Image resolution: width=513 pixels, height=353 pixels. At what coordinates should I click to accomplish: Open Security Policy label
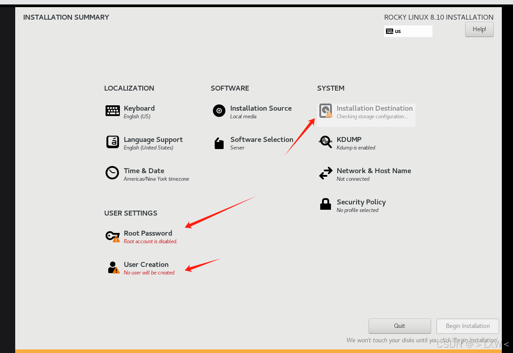point(361,202)
